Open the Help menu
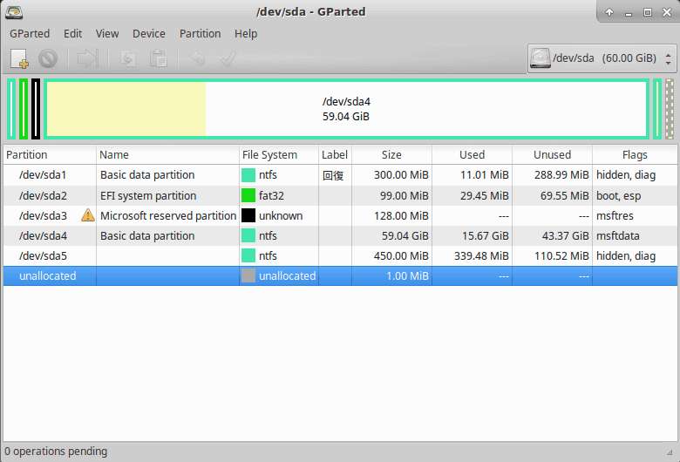 click(x=246, y=34)
